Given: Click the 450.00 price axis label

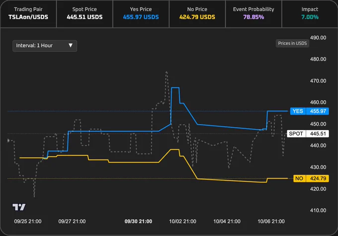Looking at the screenshot, I should [x=318, y=124].
